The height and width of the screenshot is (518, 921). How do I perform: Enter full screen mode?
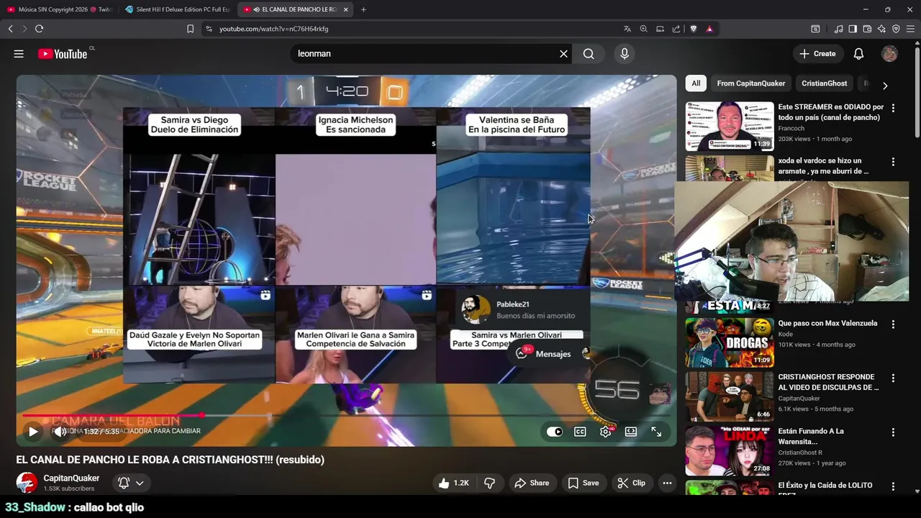[656, 432]
